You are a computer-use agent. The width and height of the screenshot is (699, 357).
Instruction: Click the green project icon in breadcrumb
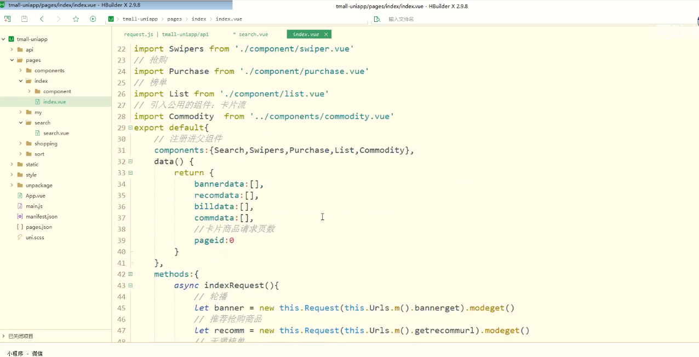111,19
